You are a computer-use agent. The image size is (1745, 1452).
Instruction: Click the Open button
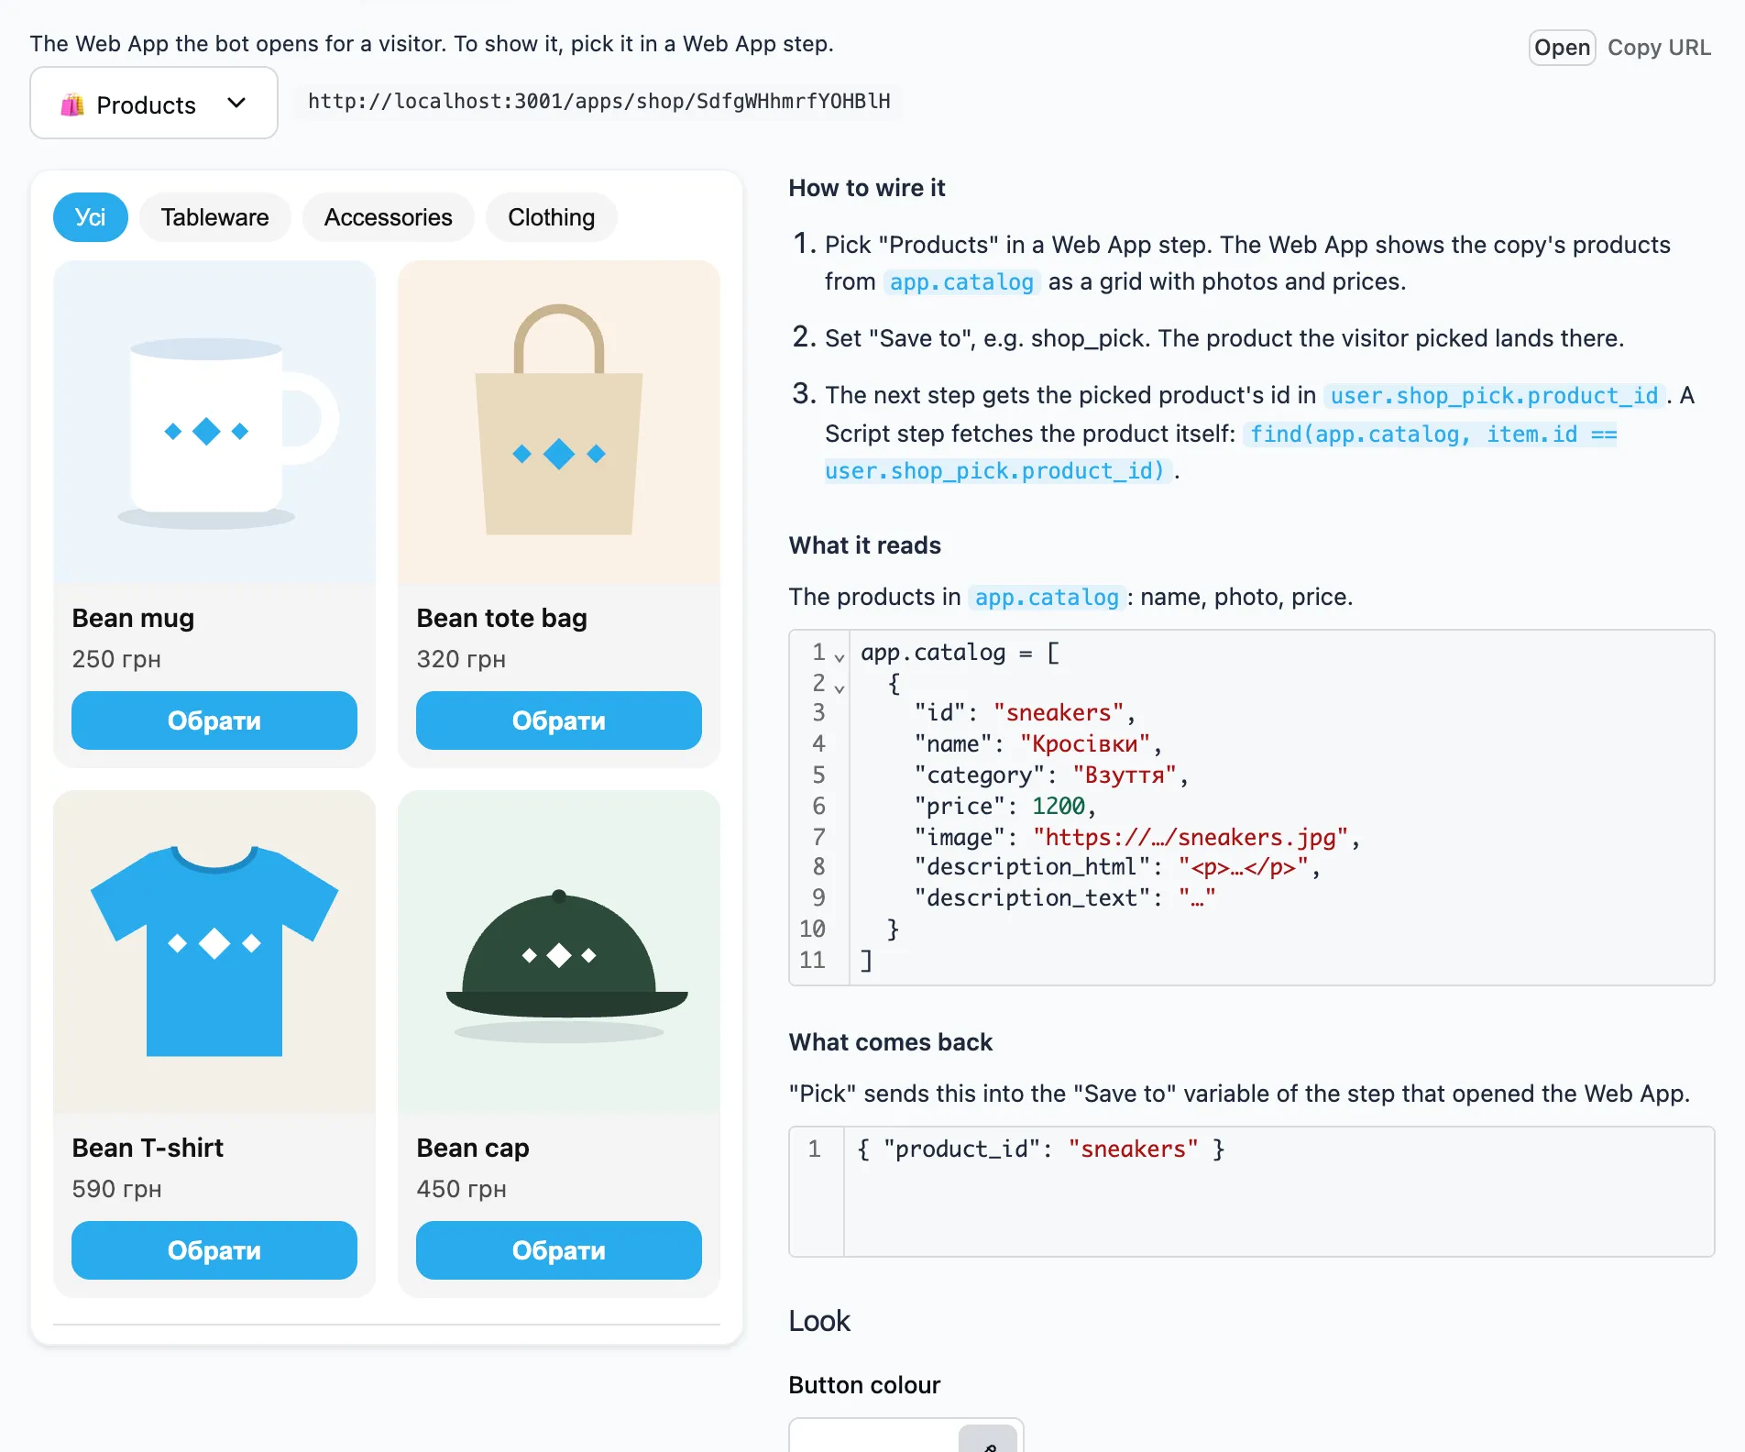pyautogui.click(x=1562, y=48)
